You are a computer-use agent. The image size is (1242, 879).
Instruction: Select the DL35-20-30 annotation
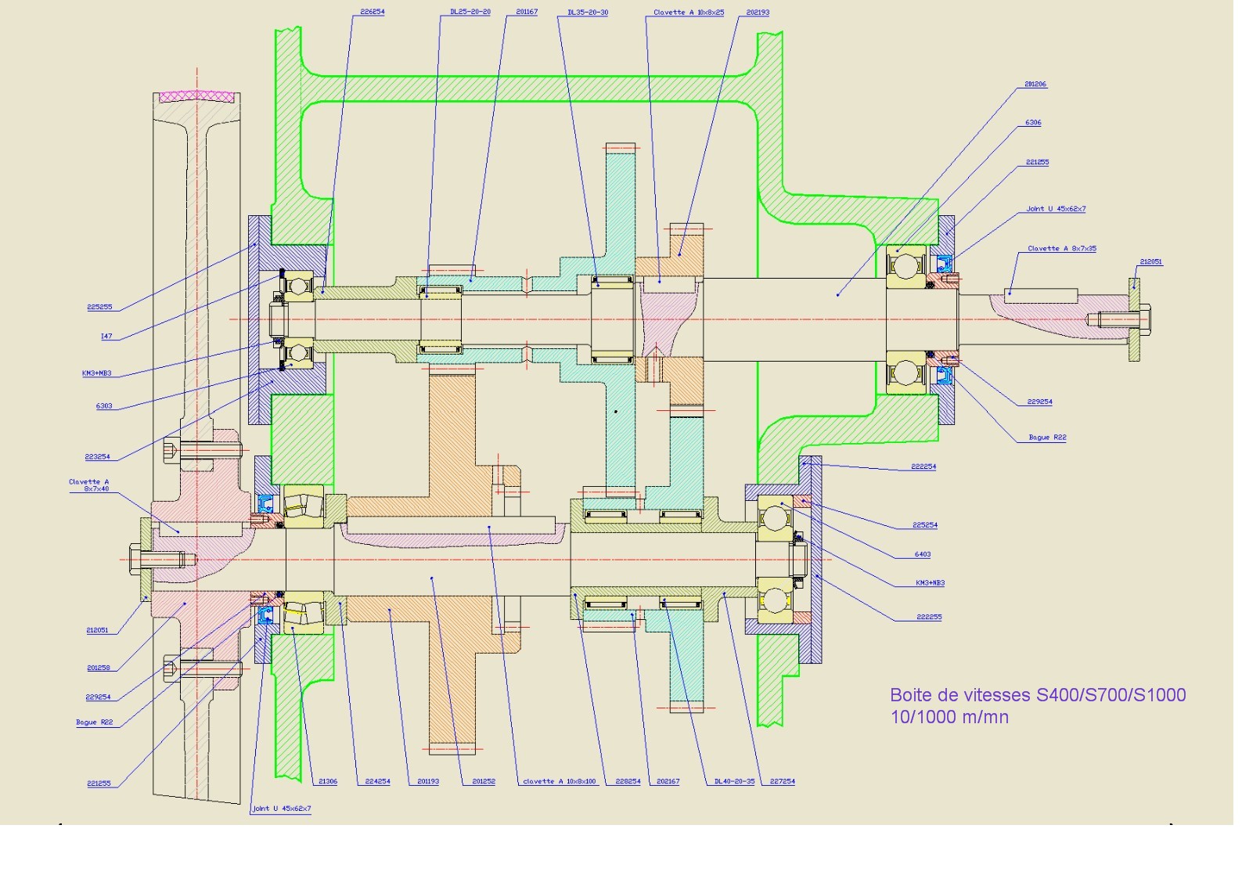click(587, 13)
